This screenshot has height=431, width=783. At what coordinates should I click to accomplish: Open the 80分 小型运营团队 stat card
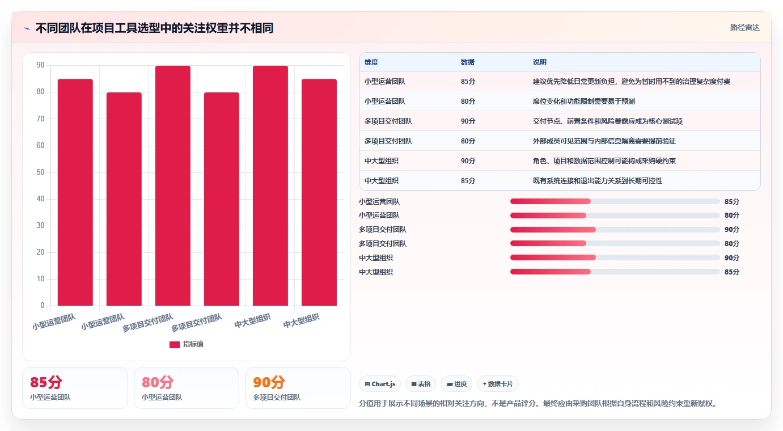coord(187,388)
